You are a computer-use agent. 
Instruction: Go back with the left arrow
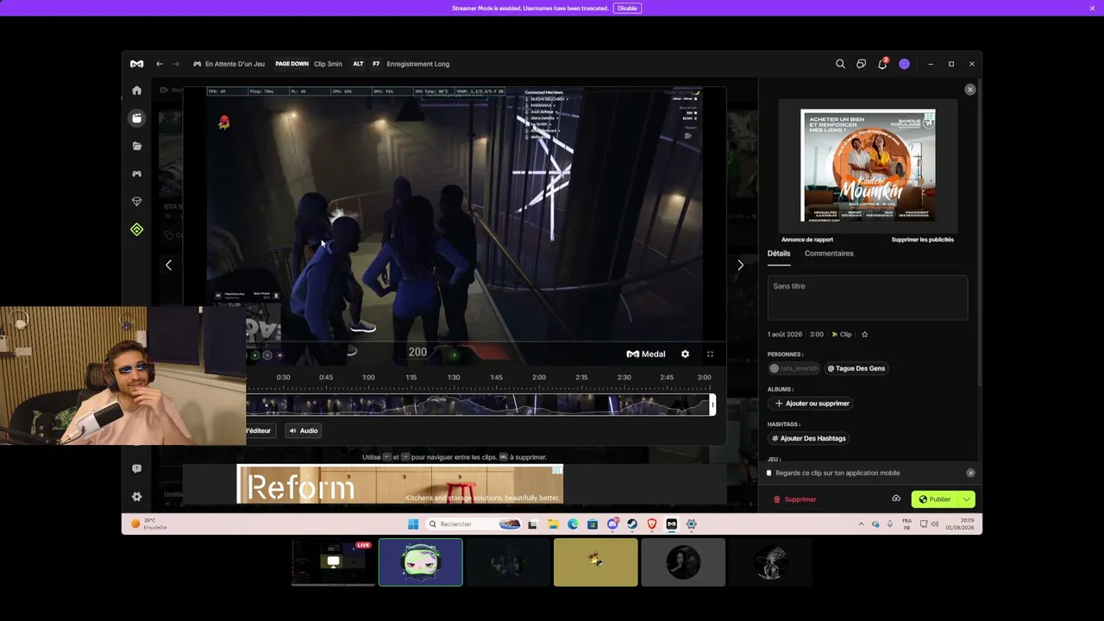click(160, 64)
